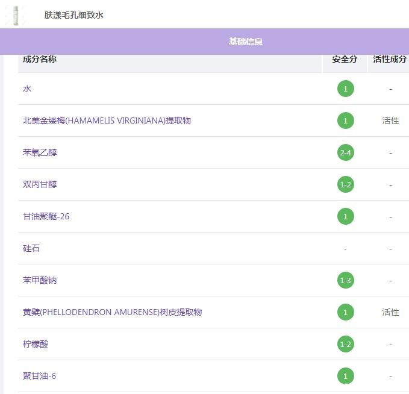Open the 苯甲酸钠 ingredient link
Image resolution: width=409 pixels, height=394 pixels.
[40, 280]
